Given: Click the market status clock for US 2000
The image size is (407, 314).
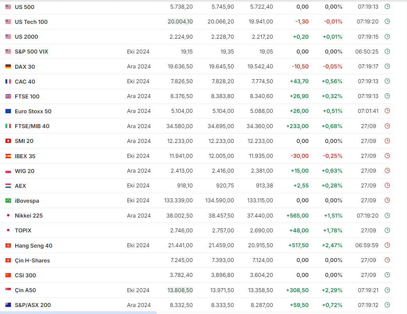Looking at the screenshot, I should click(x=387, y=37).
